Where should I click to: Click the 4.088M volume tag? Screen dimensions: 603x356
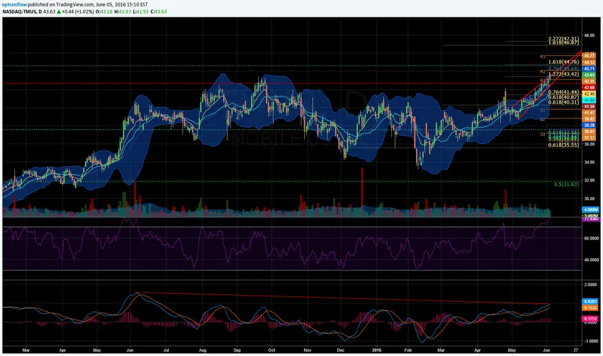(x=591, y=209)
